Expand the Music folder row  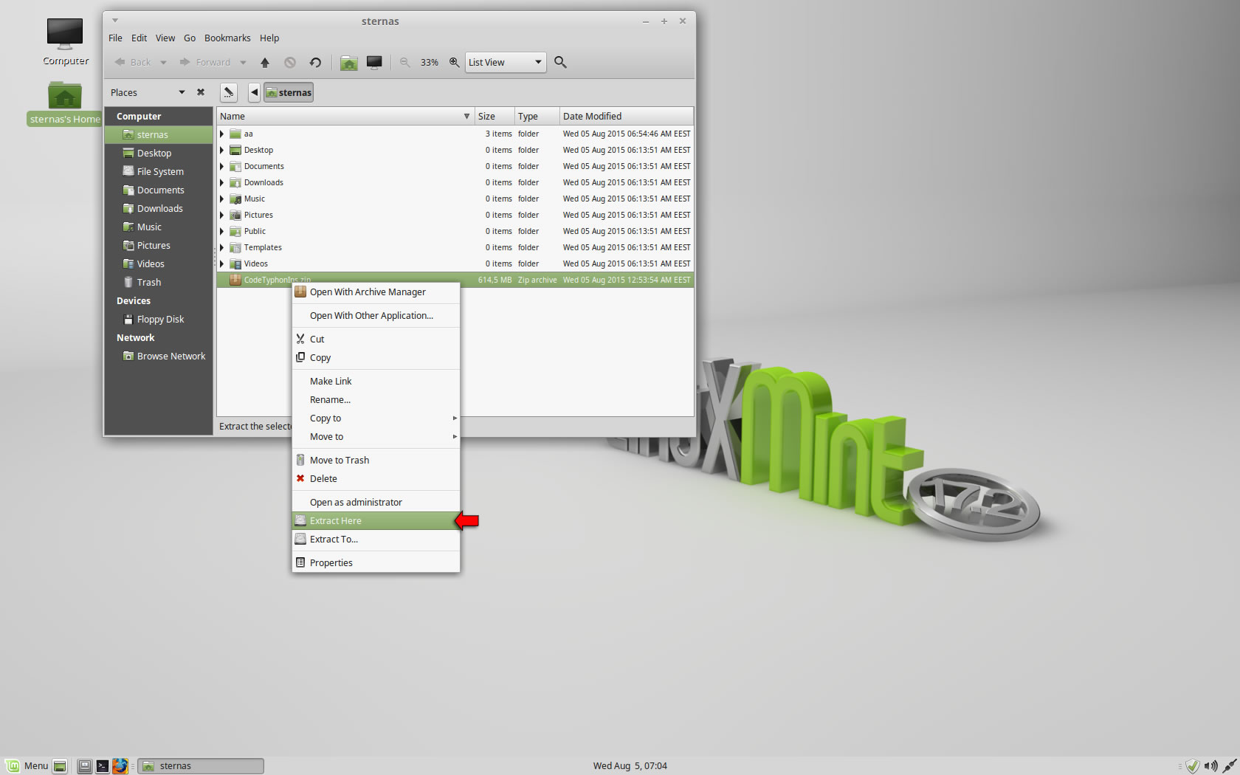pos(221,199)
